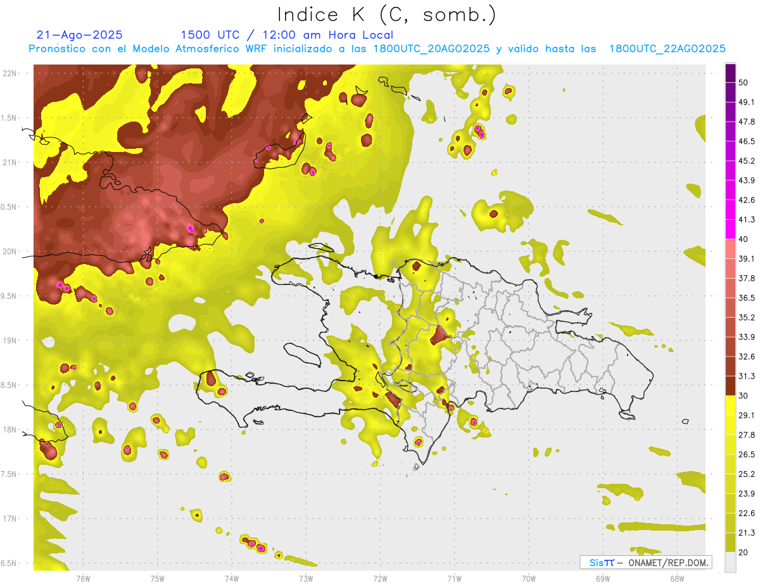Screen dimensions: 760x587
Task: Click the '76W' longitude label
Action: coord(83,578)
